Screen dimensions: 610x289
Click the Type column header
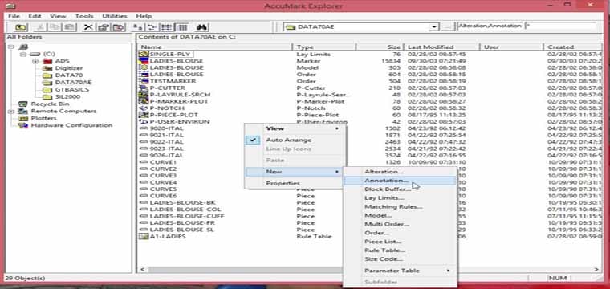[x=324, y=47]
